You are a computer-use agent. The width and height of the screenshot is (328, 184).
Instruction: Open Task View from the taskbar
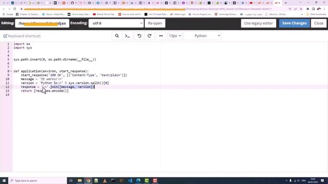point(71,180)
